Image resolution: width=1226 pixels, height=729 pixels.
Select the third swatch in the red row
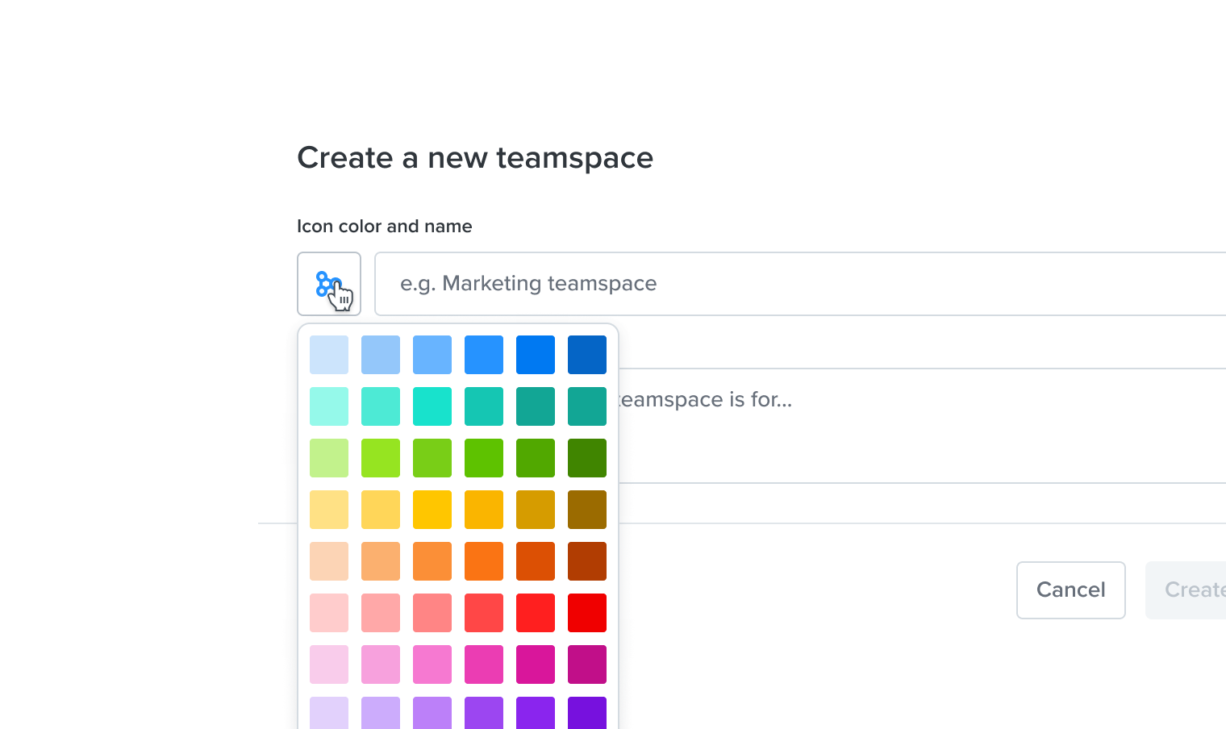[432, 613]
